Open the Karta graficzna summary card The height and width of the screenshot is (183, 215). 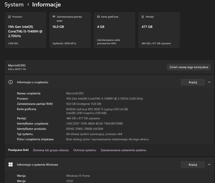pos(114,30)
